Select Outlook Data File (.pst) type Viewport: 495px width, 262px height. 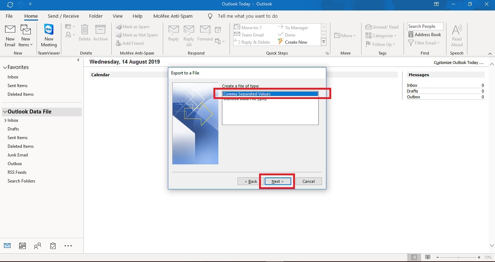[270, 99]
